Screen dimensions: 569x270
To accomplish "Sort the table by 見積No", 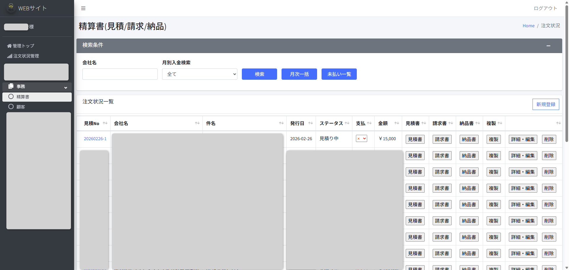I will [105, 123].
